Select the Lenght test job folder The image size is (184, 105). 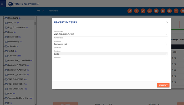pos(14,37)
